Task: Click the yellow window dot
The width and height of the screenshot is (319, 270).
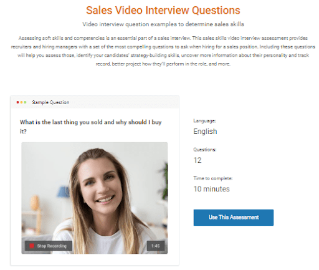Action: pyautogui.click(x=21, y=102)
